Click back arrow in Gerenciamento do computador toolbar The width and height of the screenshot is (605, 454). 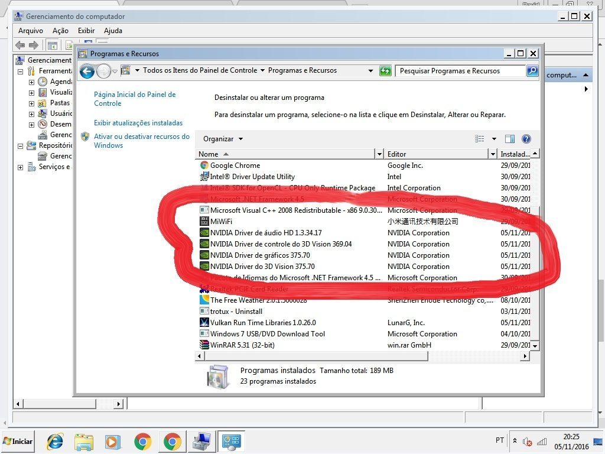coord(20,45)
